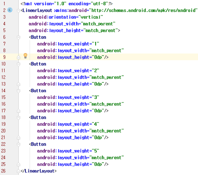This screenshot has height=175, width=198.
Task: Click line number 20 in the gutter
Action: point(3,131)
